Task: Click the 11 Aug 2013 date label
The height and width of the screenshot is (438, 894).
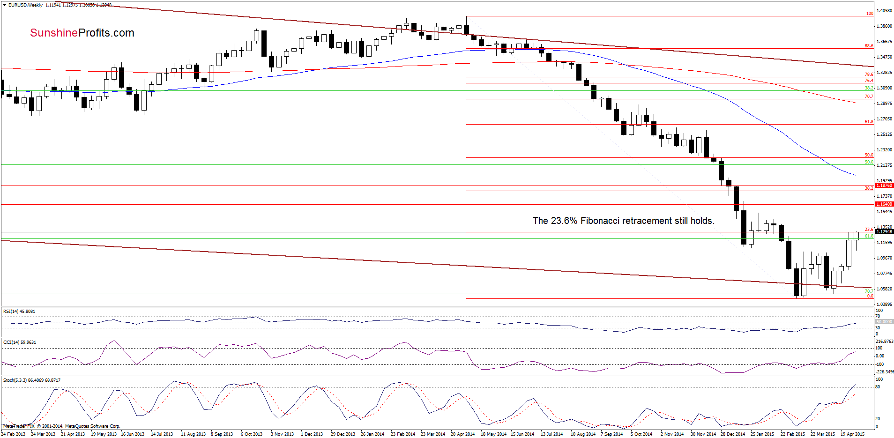Action: (193, 434)
